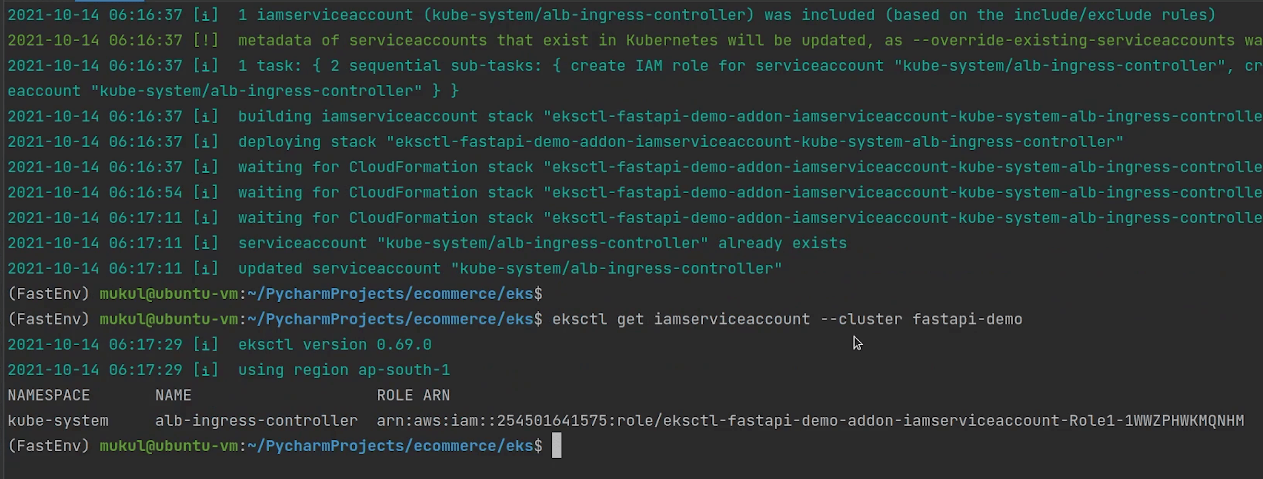Click the "--override-existing-serviceaccounts" text
The height and width of the screenshot is (479, 1263).
tap(1074, 40)
